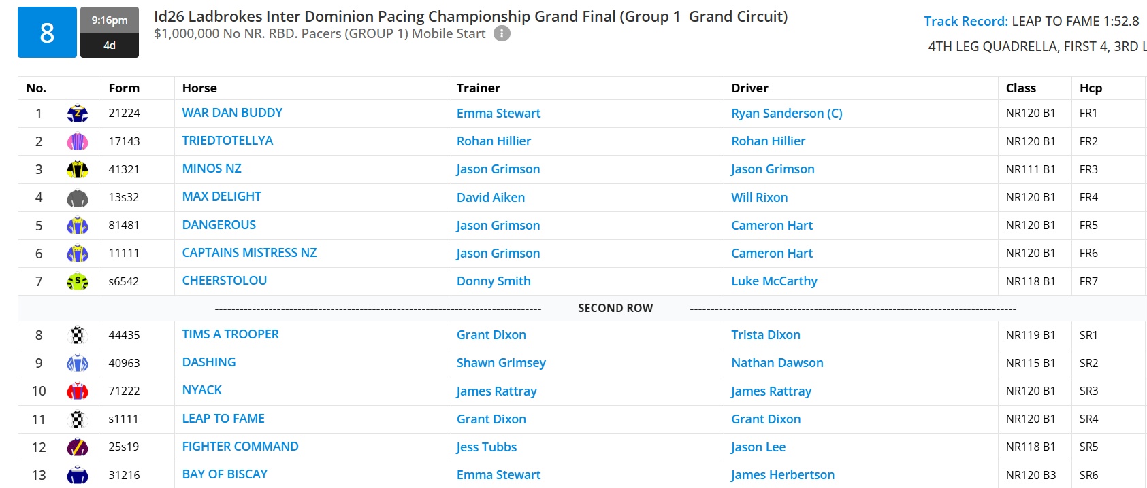Open driver Luke McCarthy's profile
Image resolution: width=1147 pixels, height=488 pixels.
coord(774,281)
